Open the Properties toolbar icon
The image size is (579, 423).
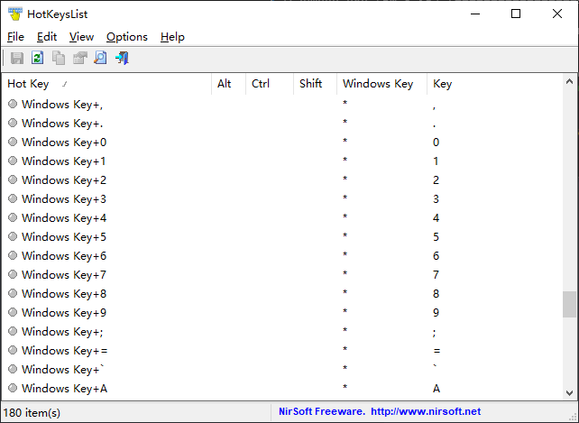(79, 59)
